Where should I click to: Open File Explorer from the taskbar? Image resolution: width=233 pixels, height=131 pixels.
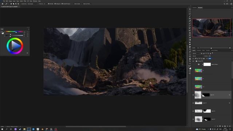24,129
